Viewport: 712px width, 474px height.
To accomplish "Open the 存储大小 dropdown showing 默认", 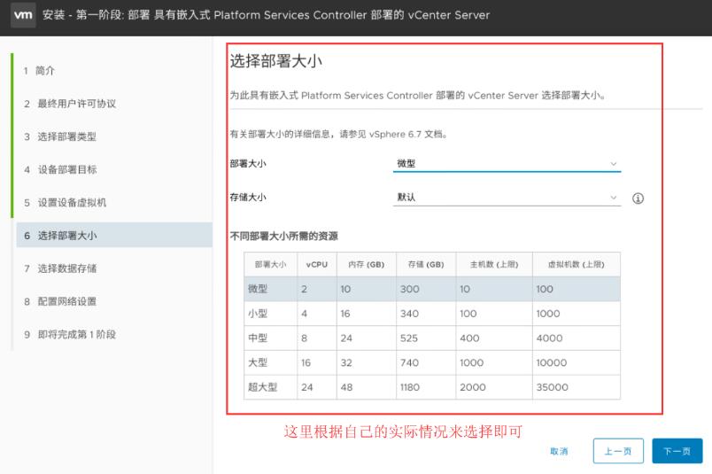I will 507,198.
